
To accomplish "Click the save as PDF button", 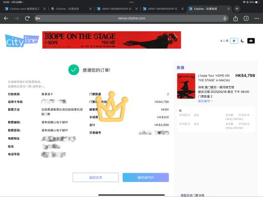I will [146, 178].
